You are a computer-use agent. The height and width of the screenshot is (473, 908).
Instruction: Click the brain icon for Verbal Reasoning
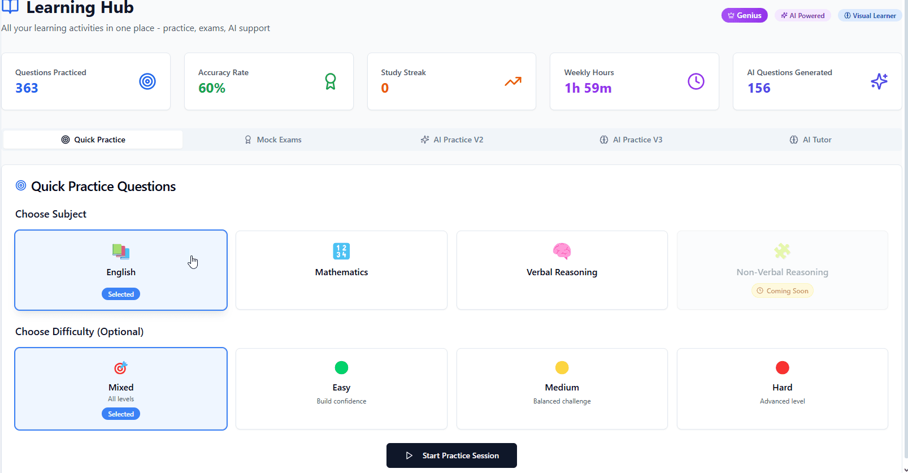point(562,251)
